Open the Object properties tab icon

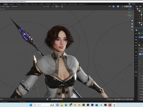click(x=136, y=55)
